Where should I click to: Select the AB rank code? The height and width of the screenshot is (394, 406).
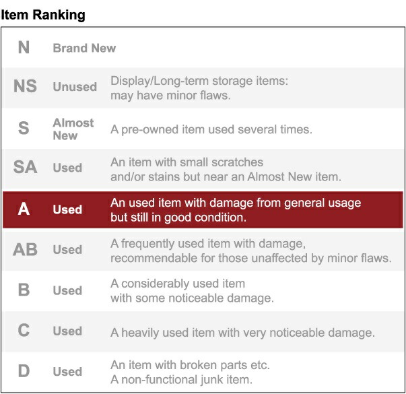tap(25, 249)
